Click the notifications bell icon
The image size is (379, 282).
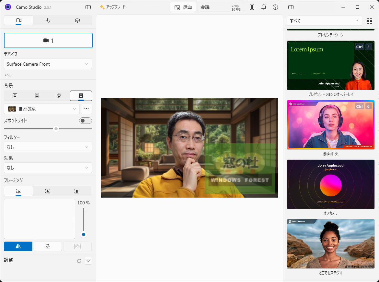pyautogui.click(x=264, y=7)
